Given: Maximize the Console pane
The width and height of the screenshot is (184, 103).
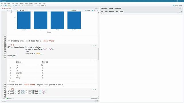Looking at the screenshot, I should point(97,101).
